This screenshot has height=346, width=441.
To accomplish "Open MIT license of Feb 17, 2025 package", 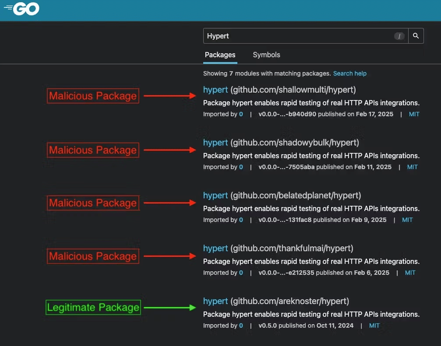I will point(414,114).
